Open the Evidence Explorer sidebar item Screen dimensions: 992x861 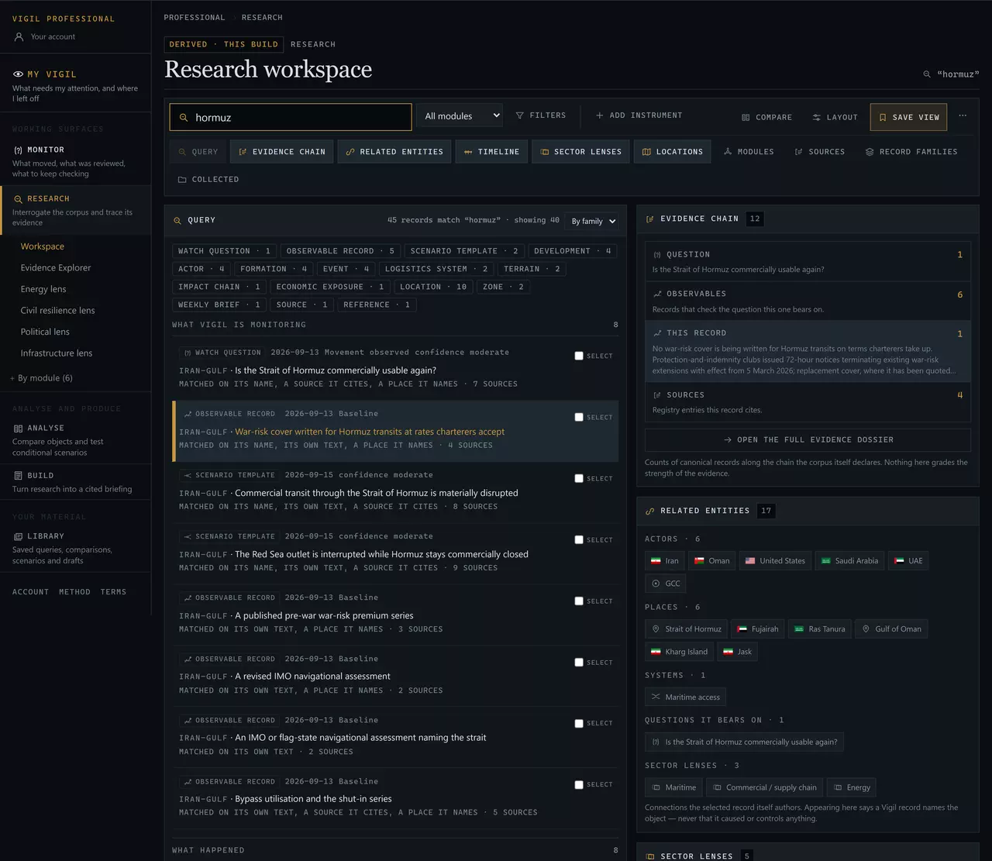[56, 268]
